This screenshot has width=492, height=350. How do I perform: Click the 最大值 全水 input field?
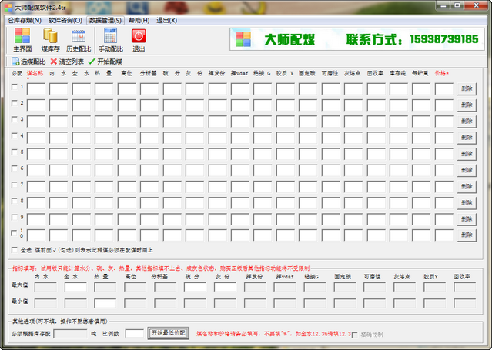[x=75, y=287]
